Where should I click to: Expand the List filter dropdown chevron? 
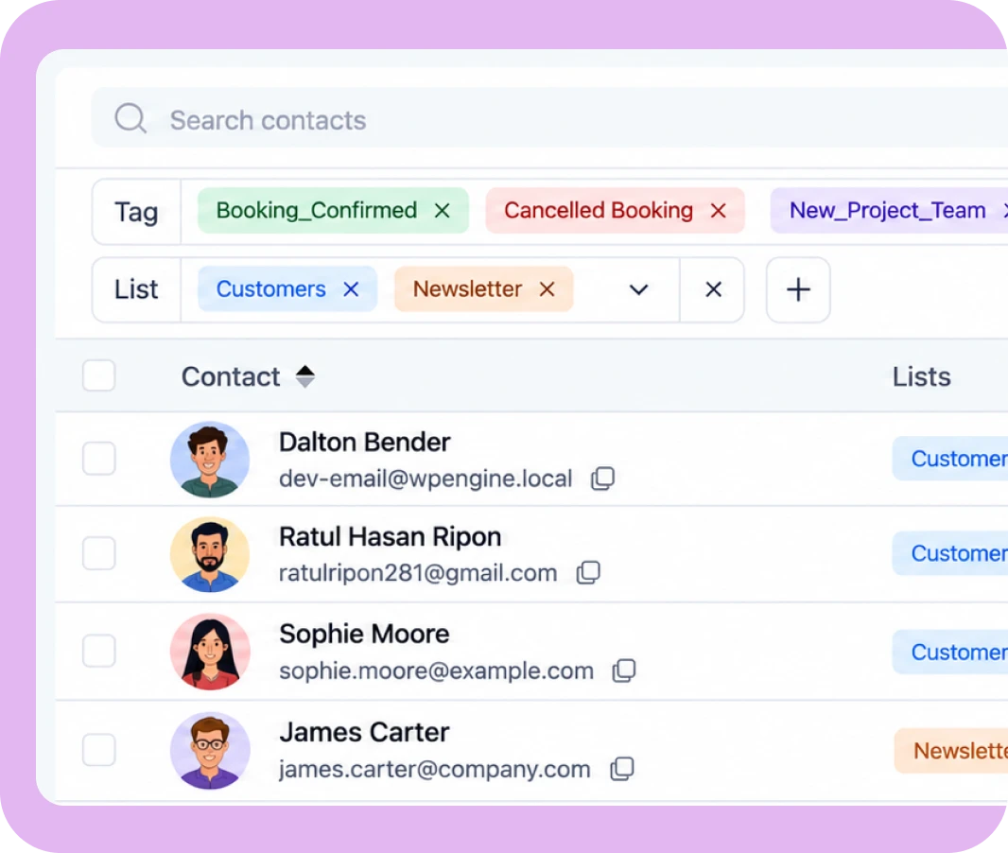(x=638, y=290)
